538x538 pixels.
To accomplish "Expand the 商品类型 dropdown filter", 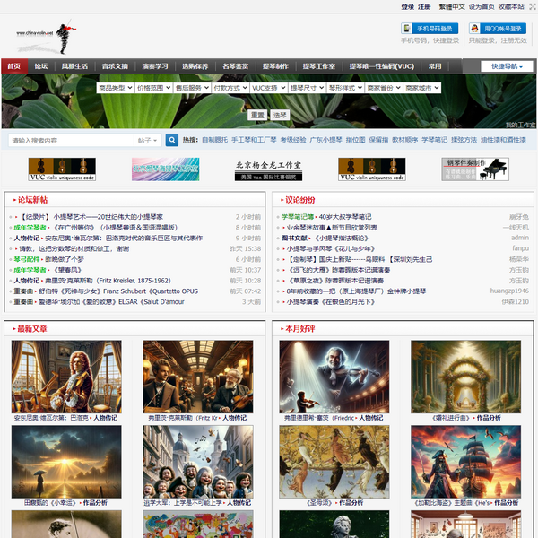I will (x=116, y=89).
